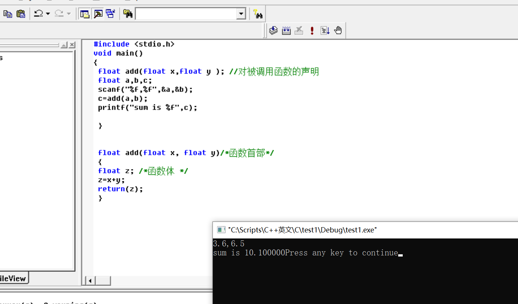
Task: Expand the Find combo box dropdown arrow
Action: click(x=241, y=14)
